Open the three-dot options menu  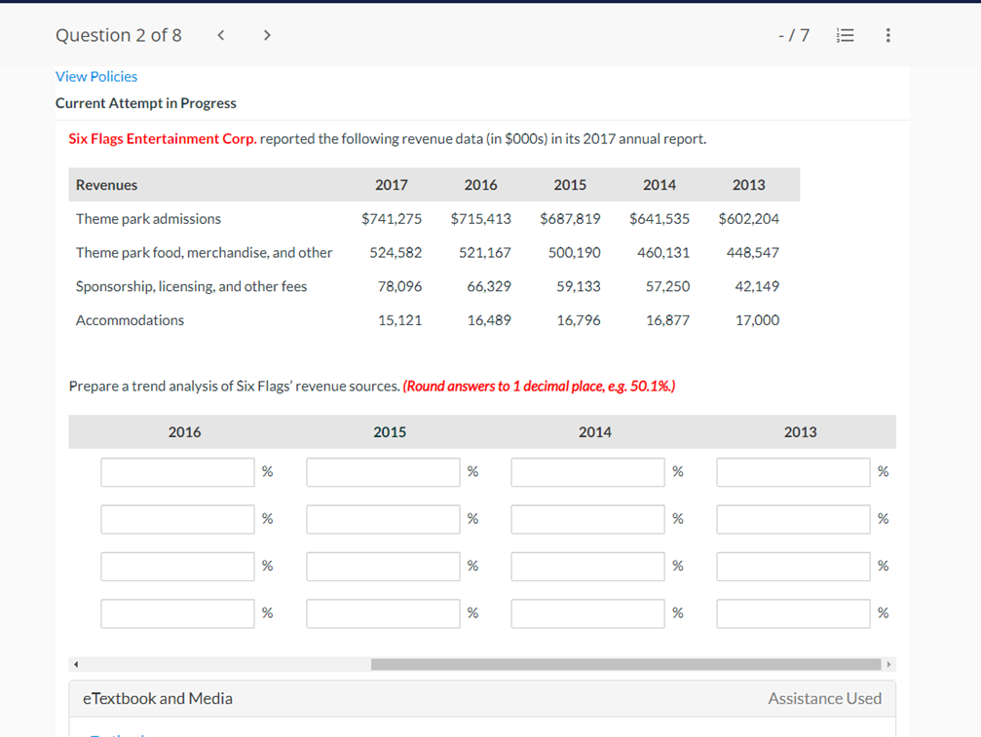tap(887, 34)
